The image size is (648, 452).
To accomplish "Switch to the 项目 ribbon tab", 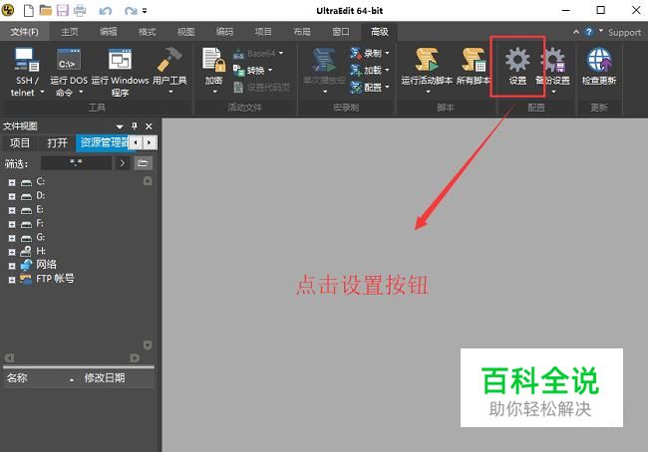I will pyautogui.click(x=263, y=32).
